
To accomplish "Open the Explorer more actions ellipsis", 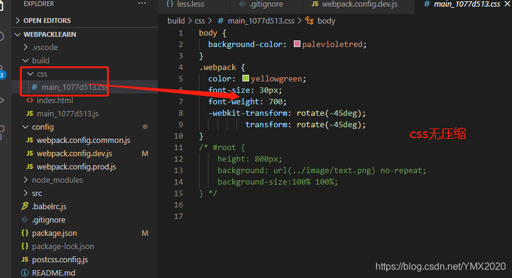I will pos(142,4).
